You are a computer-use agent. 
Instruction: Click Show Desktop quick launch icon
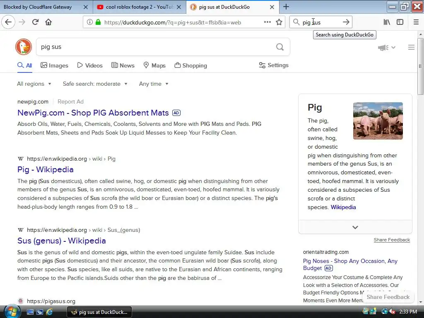pyautogui.click(x=30, y=312)
